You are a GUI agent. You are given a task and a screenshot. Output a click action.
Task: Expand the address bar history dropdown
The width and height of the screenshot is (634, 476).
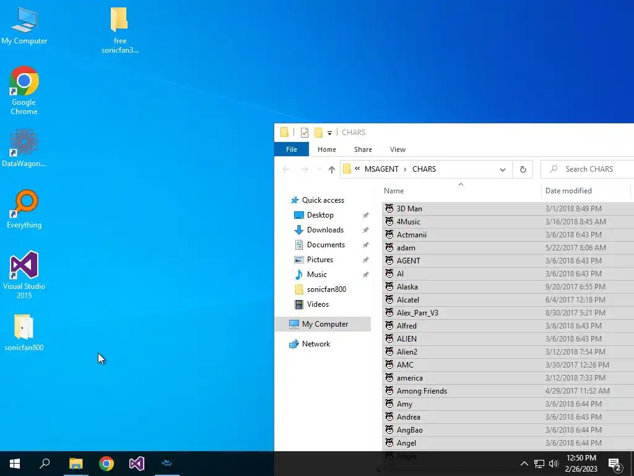(x=503, y=170)
